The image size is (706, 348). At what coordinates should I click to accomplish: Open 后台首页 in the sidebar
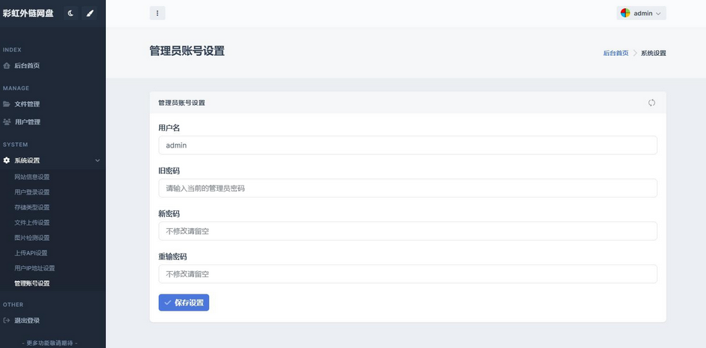[x=27, y=66]
